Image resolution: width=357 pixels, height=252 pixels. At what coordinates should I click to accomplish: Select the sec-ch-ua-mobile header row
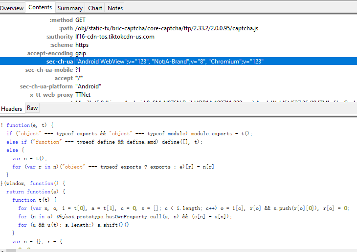click(x=78, y=70)
